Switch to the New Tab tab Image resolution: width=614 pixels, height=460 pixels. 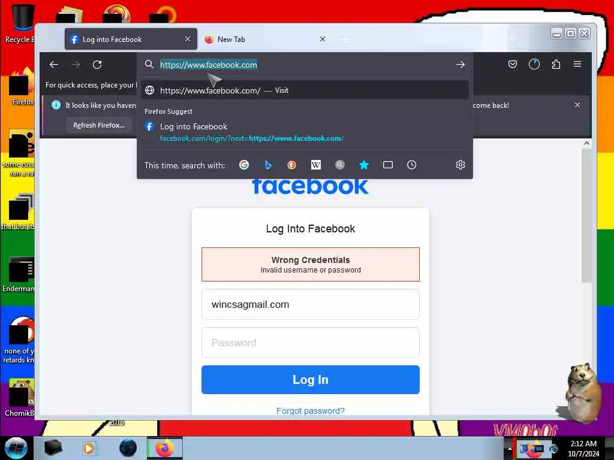(266, 39)
